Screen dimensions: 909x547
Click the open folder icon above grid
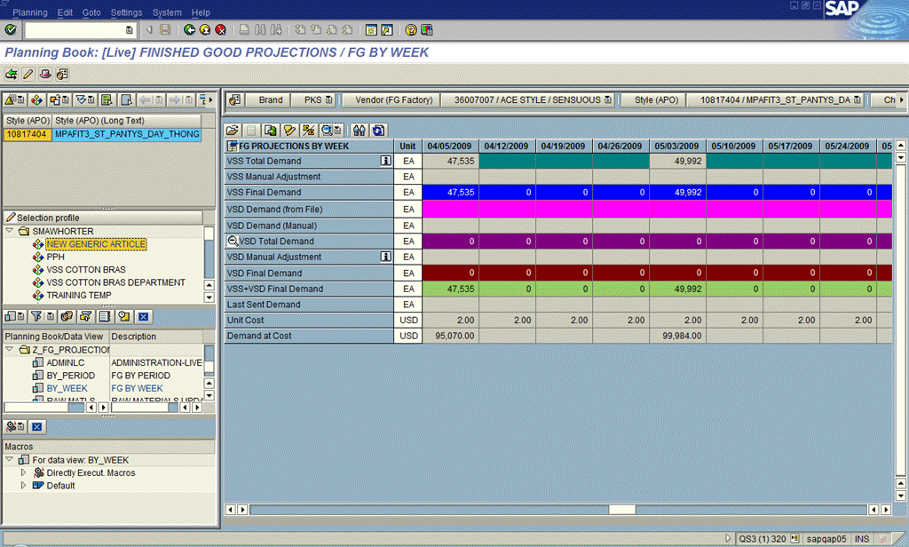[233, 131]
